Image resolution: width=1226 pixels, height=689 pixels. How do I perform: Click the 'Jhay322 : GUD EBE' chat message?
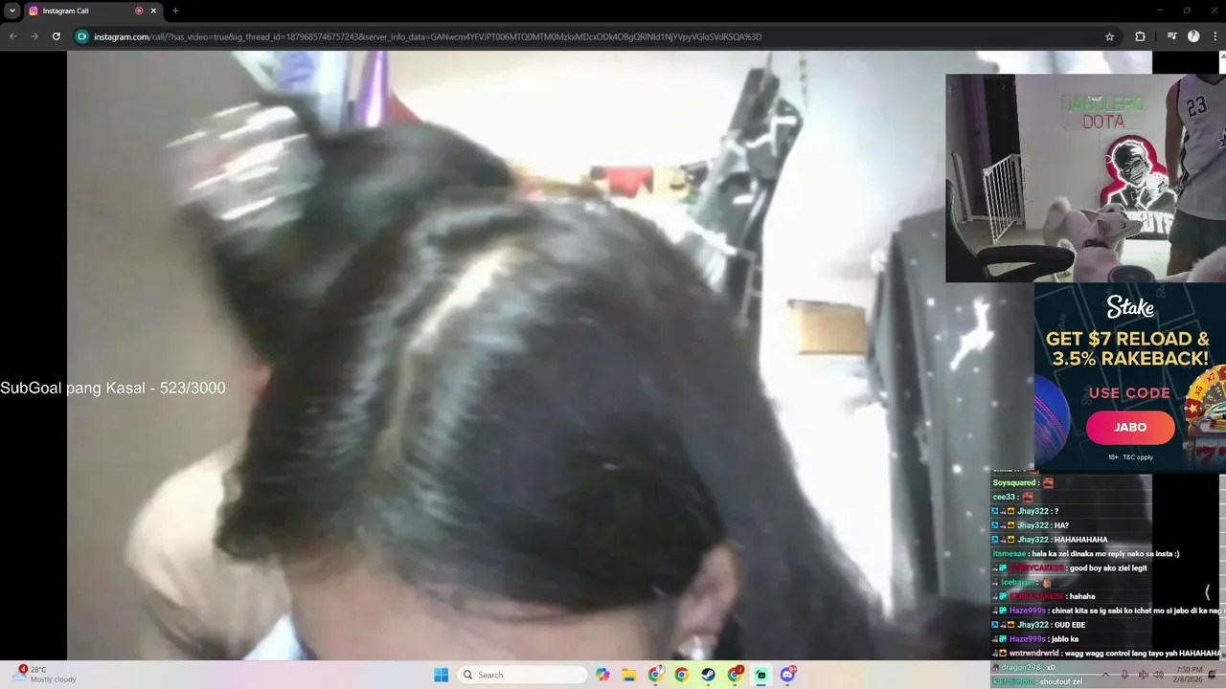click(1039, 625)
